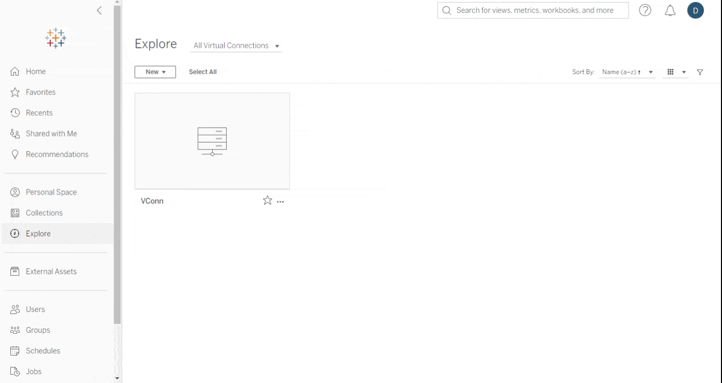
Task: Focus the search views and workbooks field
Action: (x=533, y=10)
